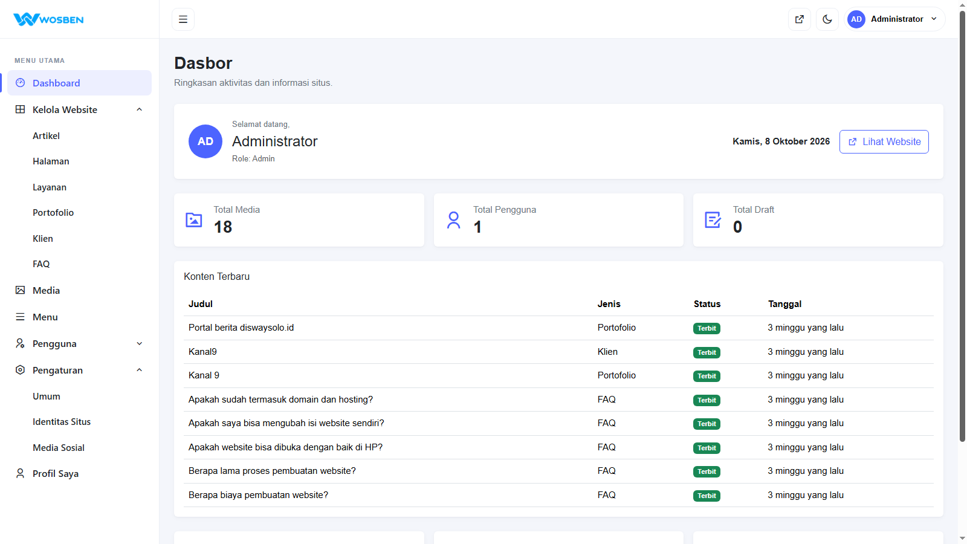Select Klien in the sidebar
This screenshot has height=544, width=967.
(x=43, y=239)
